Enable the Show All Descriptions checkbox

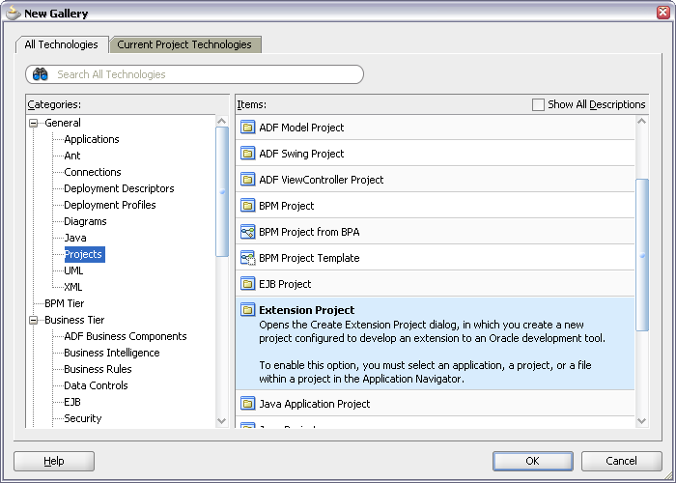click(x=538, y=104)
